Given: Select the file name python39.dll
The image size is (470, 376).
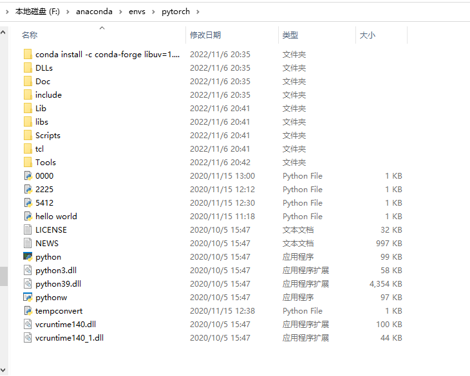Looking at the screenshot, I should click(x=58, y=284).
